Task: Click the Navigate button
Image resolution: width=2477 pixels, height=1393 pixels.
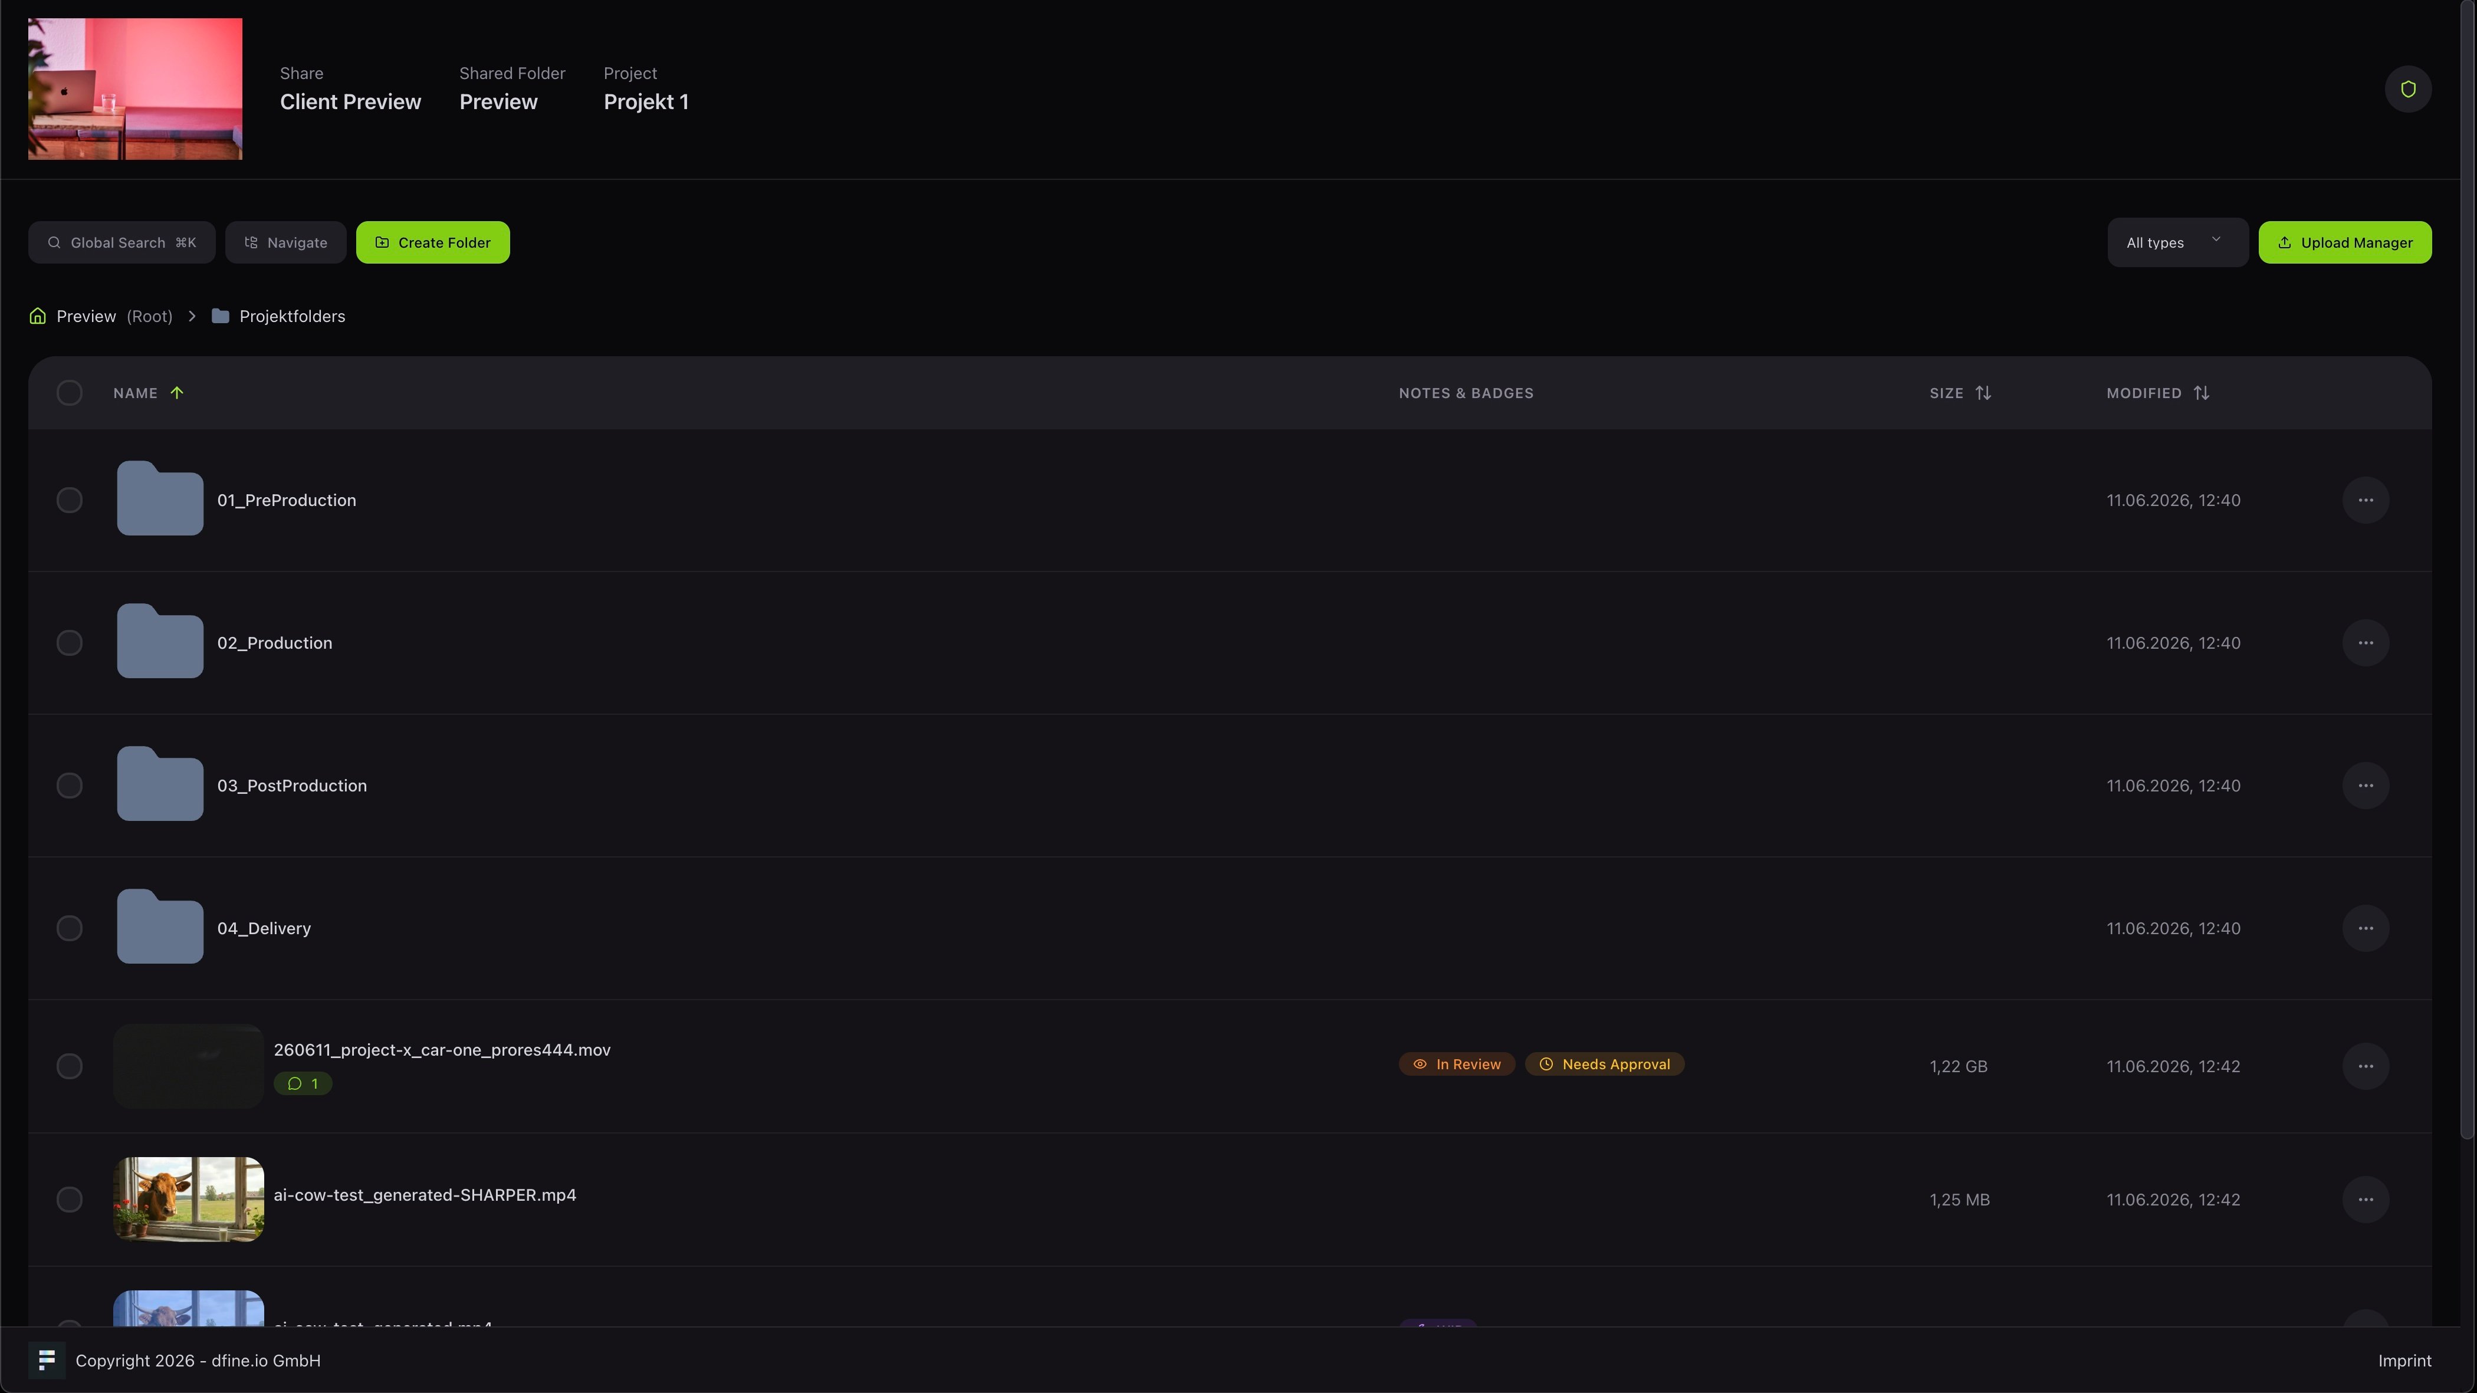Action: click(285, 242)
